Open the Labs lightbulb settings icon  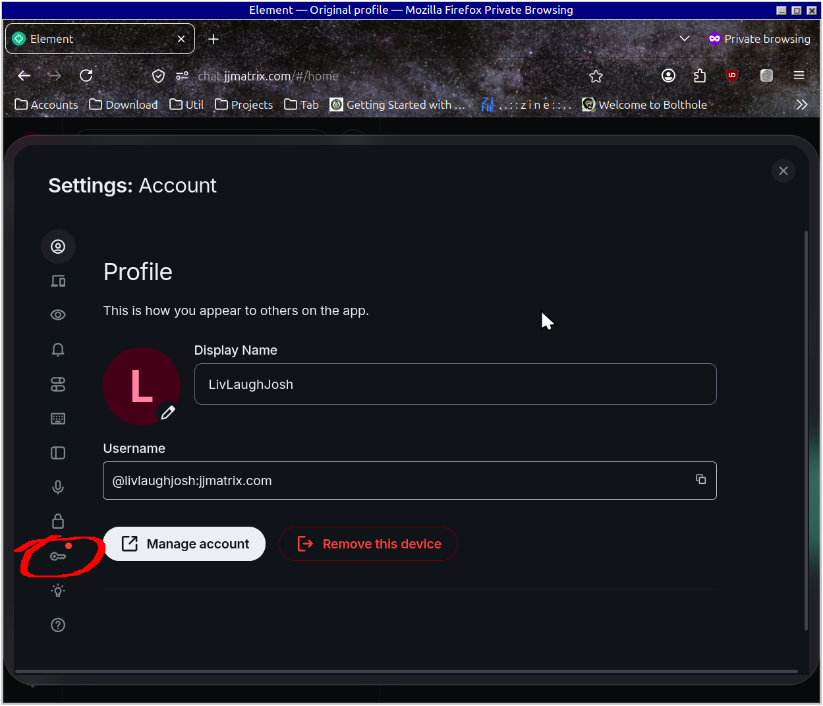pyautogui.click(x=58, y=591)
